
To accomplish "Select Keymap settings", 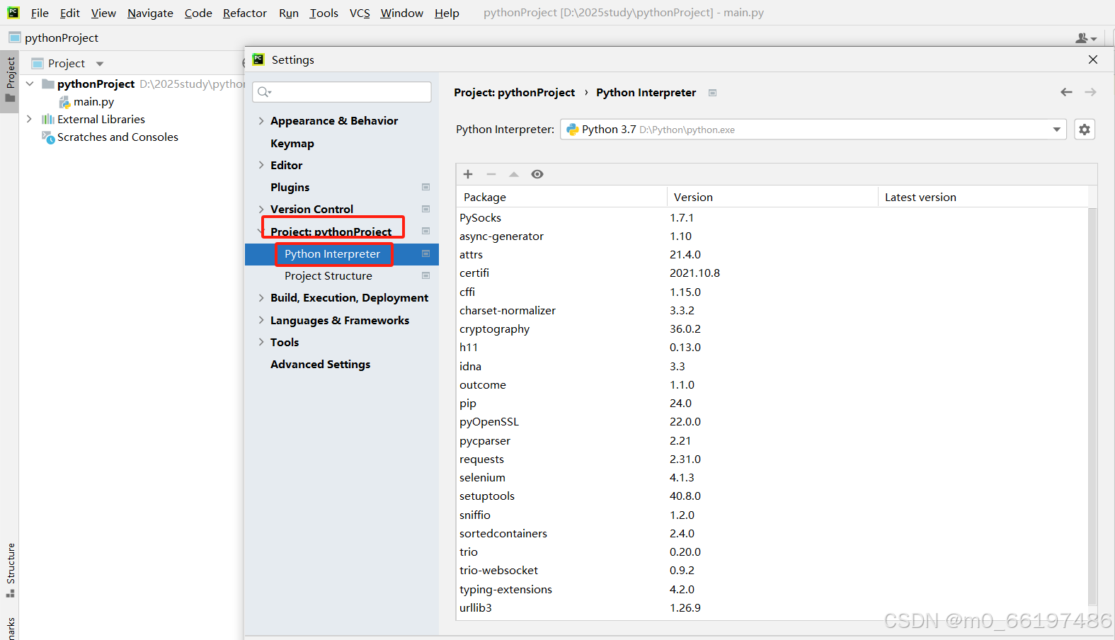I will pyautogui.click(x=292, y=143).
